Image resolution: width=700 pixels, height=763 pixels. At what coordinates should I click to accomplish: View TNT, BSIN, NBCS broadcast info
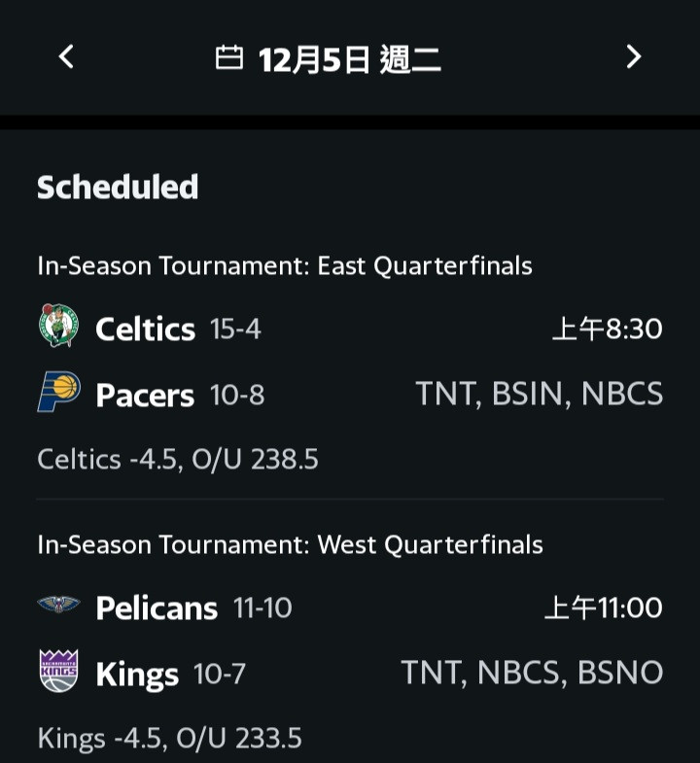pyautogui.click(x=540, y=394)
